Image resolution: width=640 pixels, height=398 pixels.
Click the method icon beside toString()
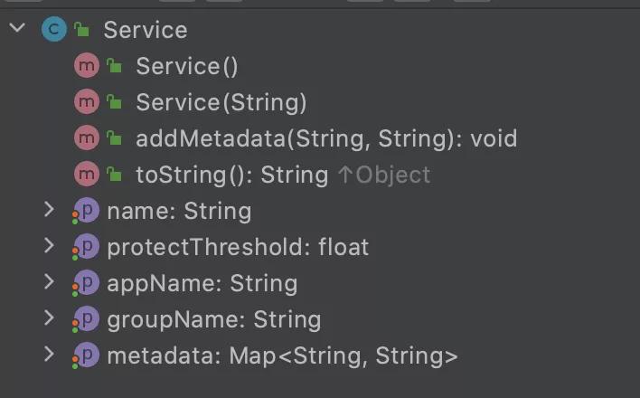87,174
